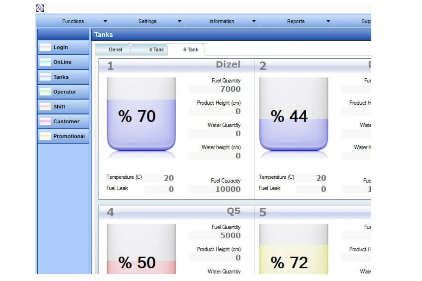The height and width of the screenshot is (281, 422).
Task: Select the 6 Tank tab
Action: point(191,50)
